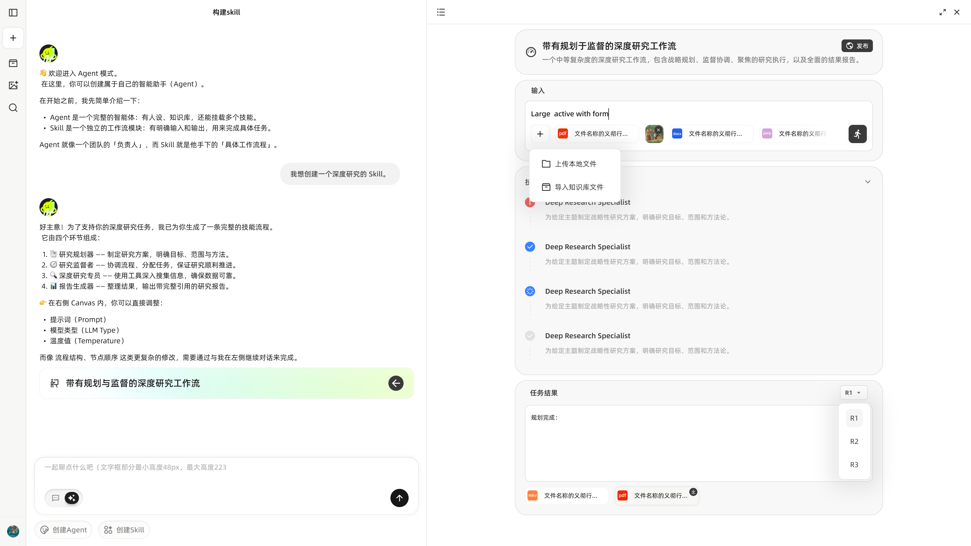Choose 上传本地文件 from the menu
971x546 pixels.
point(576,164)
